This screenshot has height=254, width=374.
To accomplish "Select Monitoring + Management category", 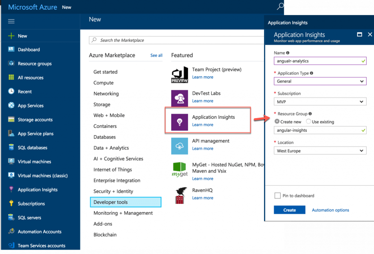I will tap(123, 213).
